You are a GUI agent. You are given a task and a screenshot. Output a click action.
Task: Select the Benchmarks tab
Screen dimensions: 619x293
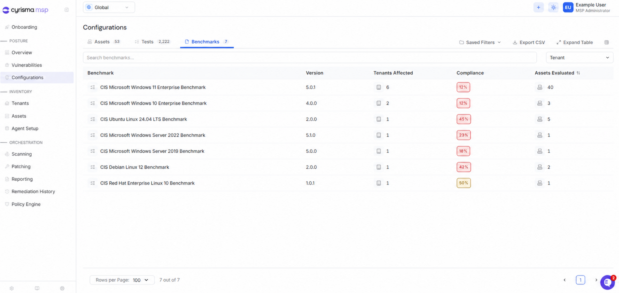(x=207, y=42)
